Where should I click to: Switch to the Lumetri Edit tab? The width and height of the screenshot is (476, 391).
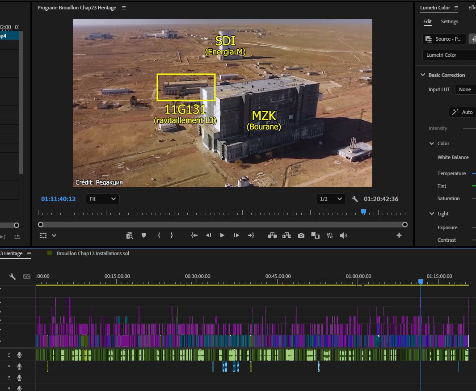427,21
